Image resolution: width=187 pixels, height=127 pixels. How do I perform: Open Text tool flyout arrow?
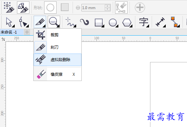point(148,26)
